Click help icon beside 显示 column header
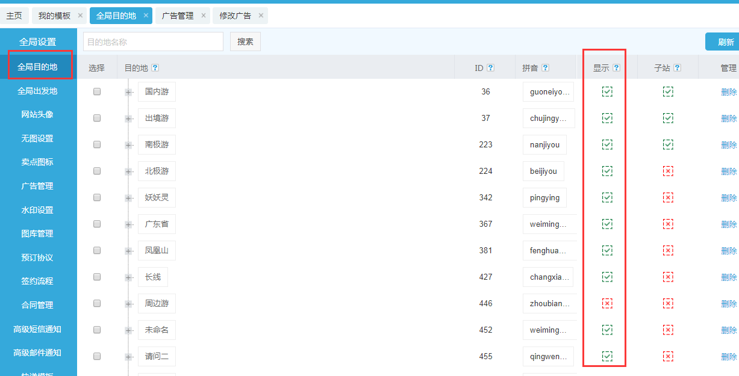This screenshot has width=739, height=376. 616,68
